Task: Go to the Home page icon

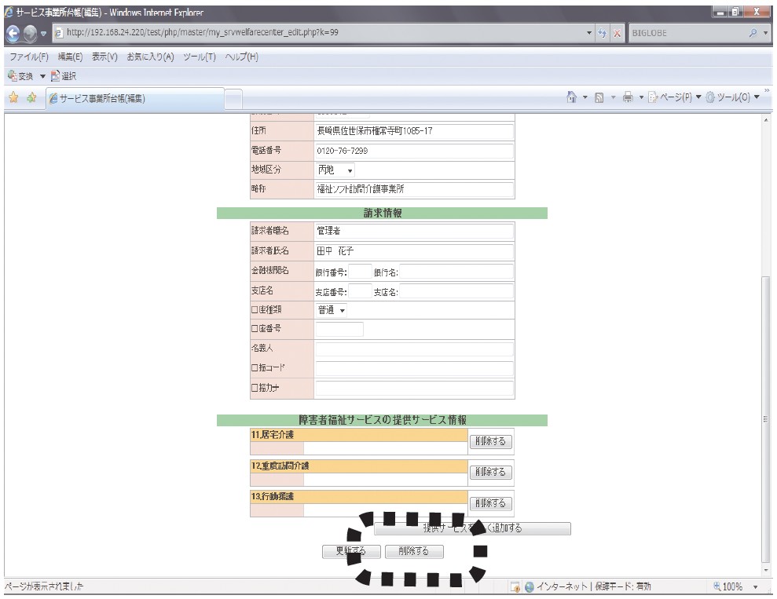Action: pos(571,97)
